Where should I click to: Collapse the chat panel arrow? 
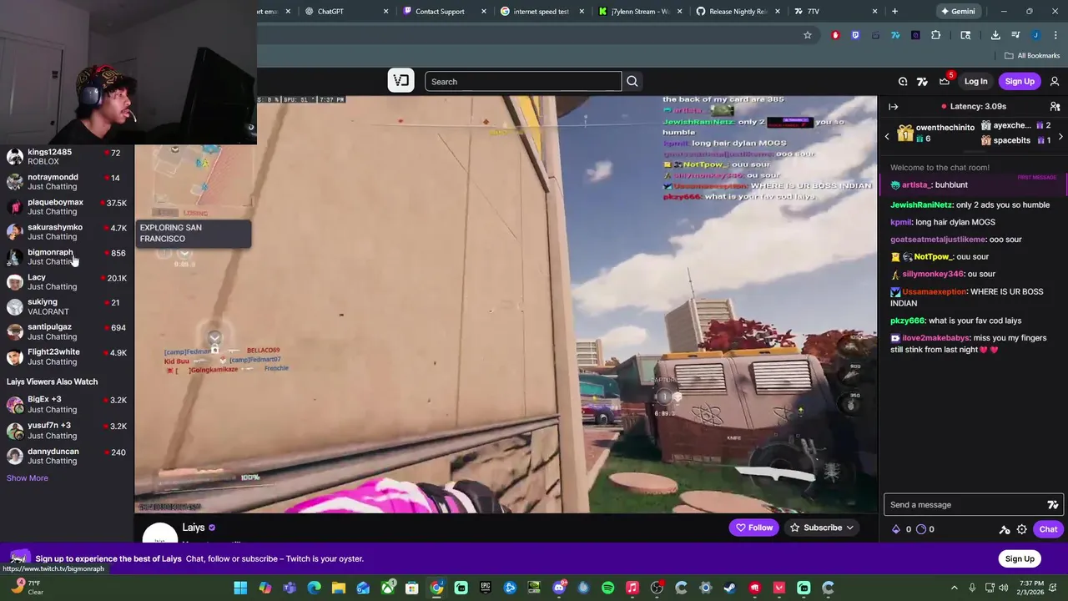click(x=893, y=107)
